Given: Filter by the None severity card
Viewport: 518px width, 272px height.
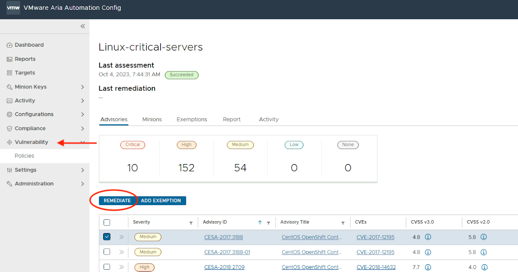Looking at the screenshot, I should click(348, 158).
